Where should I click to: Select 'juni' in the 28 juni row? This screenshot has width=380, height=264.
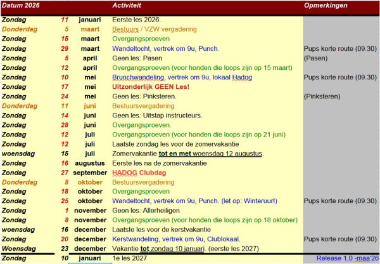pyautogui.click(x=90, y=125)
